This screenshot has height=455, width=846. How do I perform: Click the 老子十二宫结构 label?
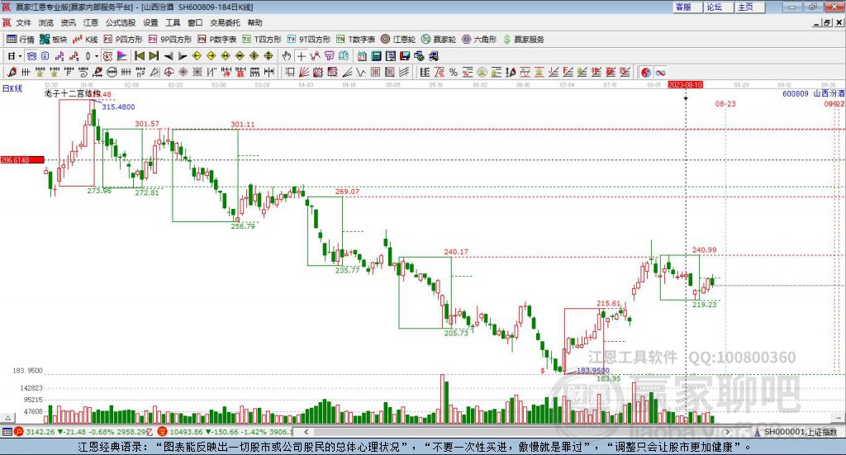click(73, 94)
